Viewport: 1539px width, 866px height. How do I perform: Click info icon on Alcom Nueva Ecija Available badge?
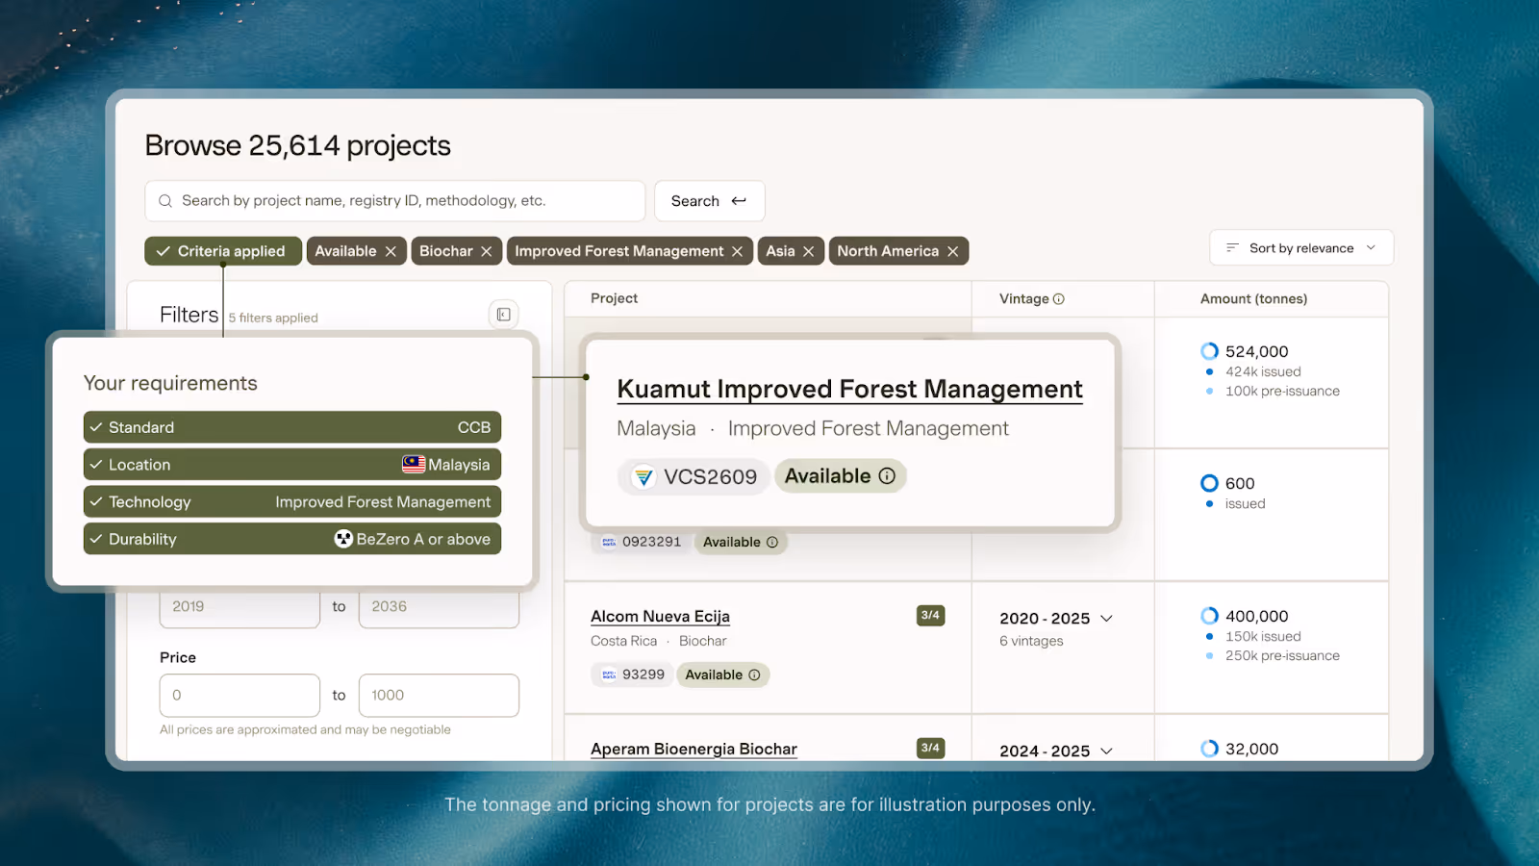(754, 675)
